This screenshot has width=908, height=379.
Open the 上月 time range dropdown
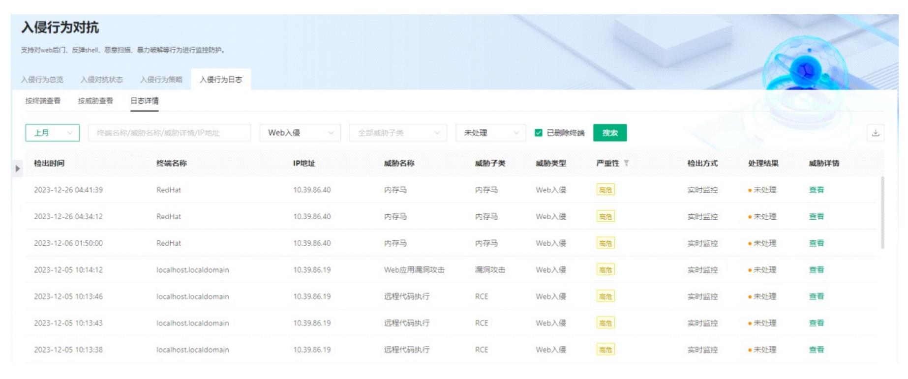52,133
